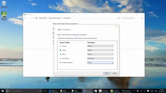The height and width of the screenshot is (93, 166).
Task: Open Camtasia Studio desktop shortcut
Action: coord(4,16)
